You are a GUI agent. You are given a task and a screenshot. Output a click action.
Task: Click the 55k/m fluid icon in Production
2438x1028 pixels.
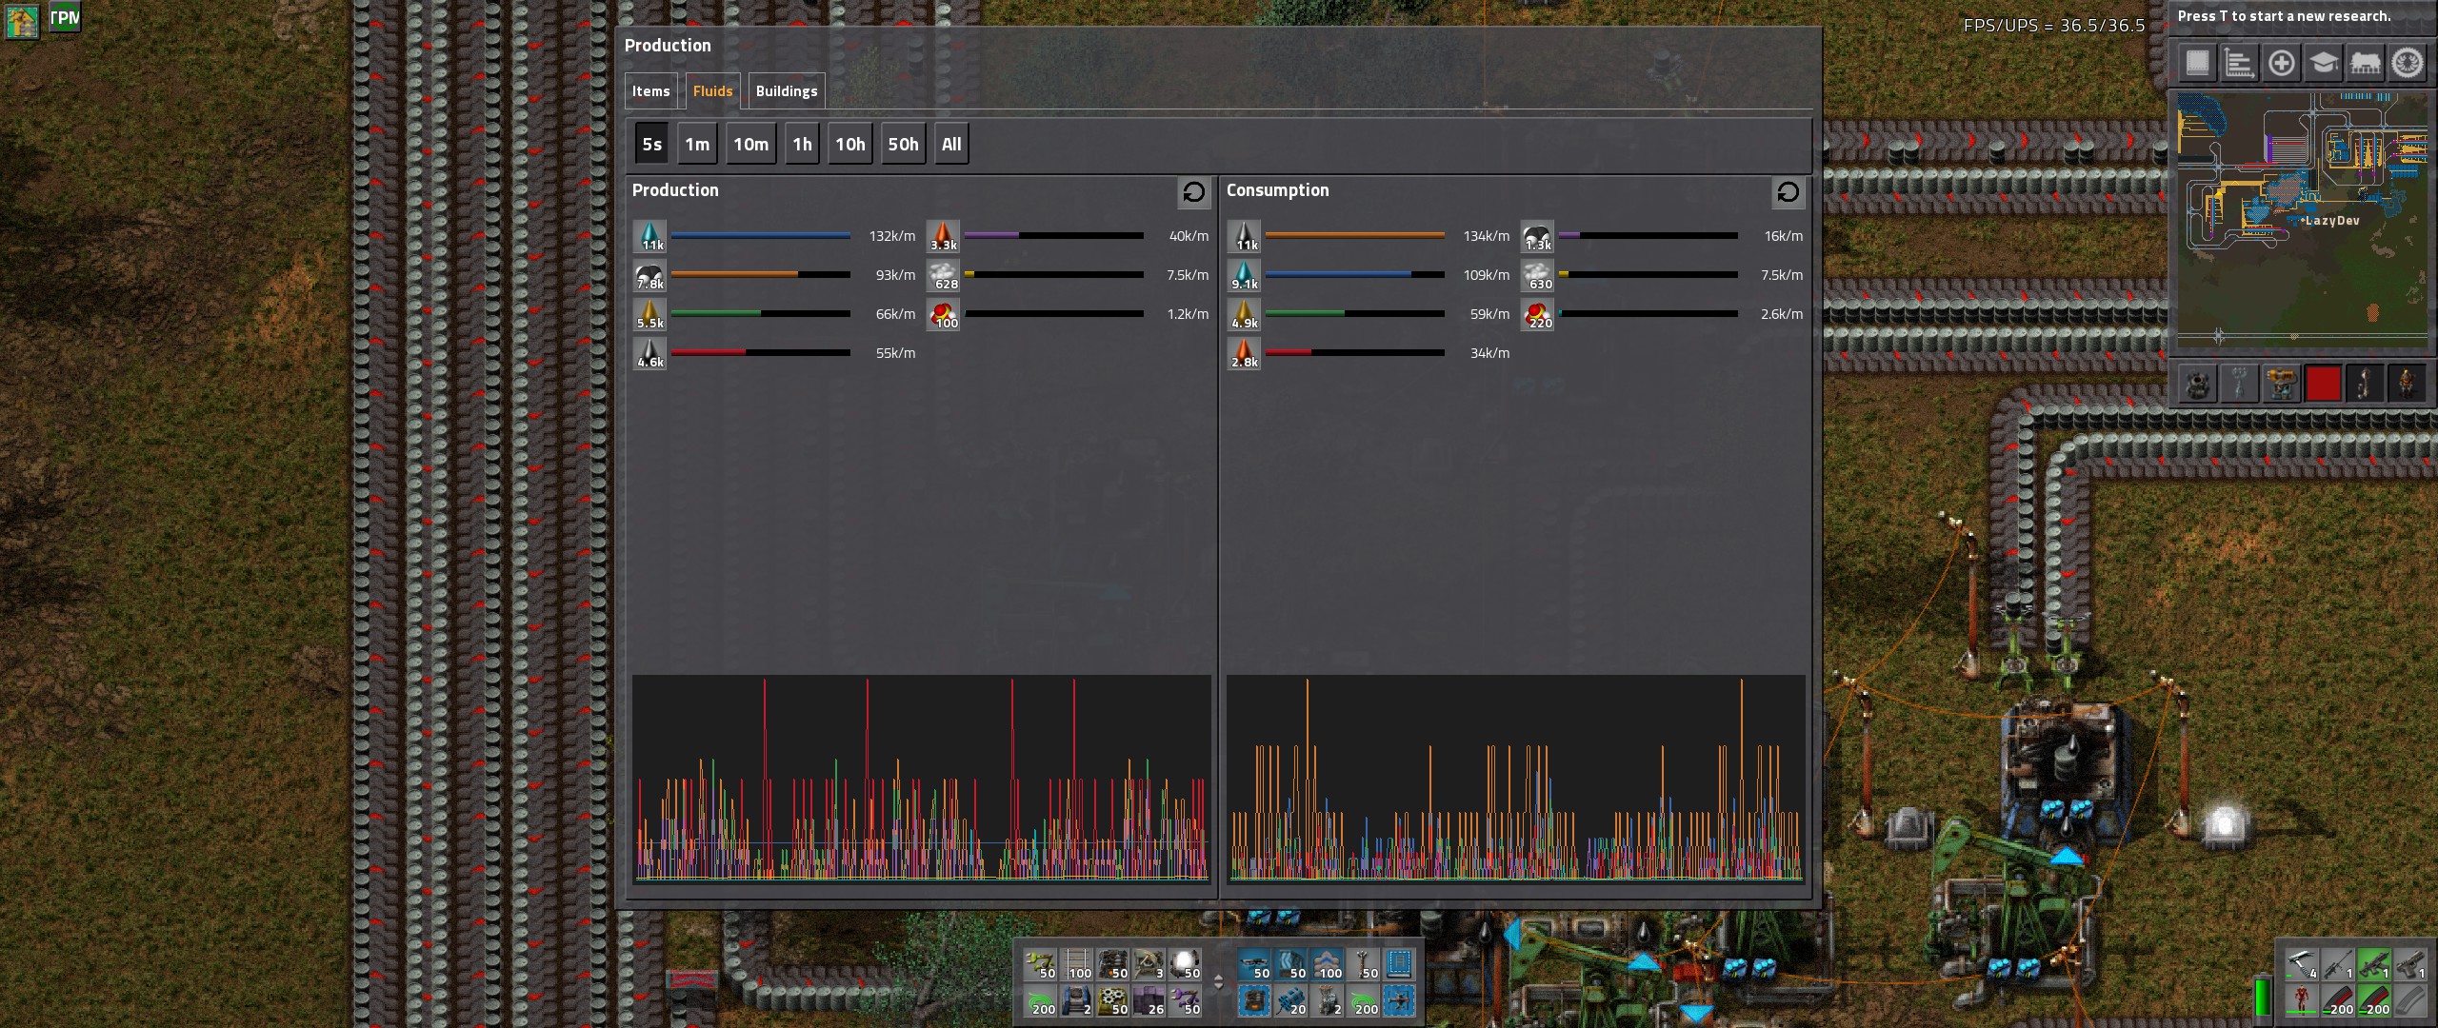(x=650, y=353)
